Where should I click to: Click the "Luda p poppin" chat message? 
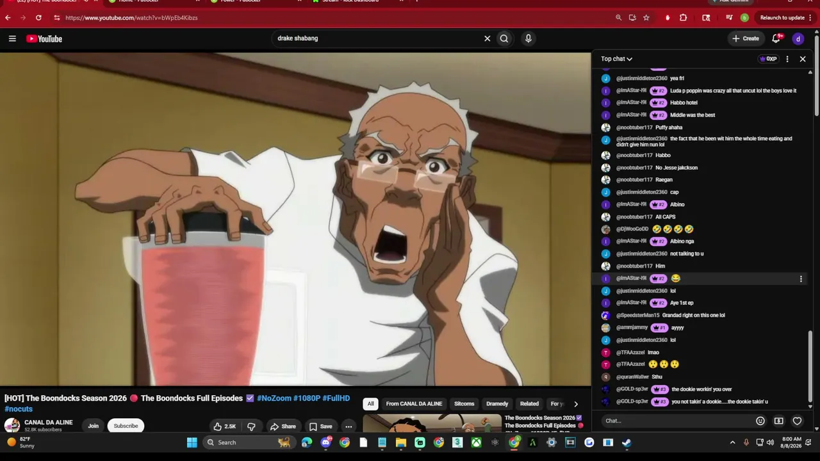pyautogui.click(x=733, y=91)
